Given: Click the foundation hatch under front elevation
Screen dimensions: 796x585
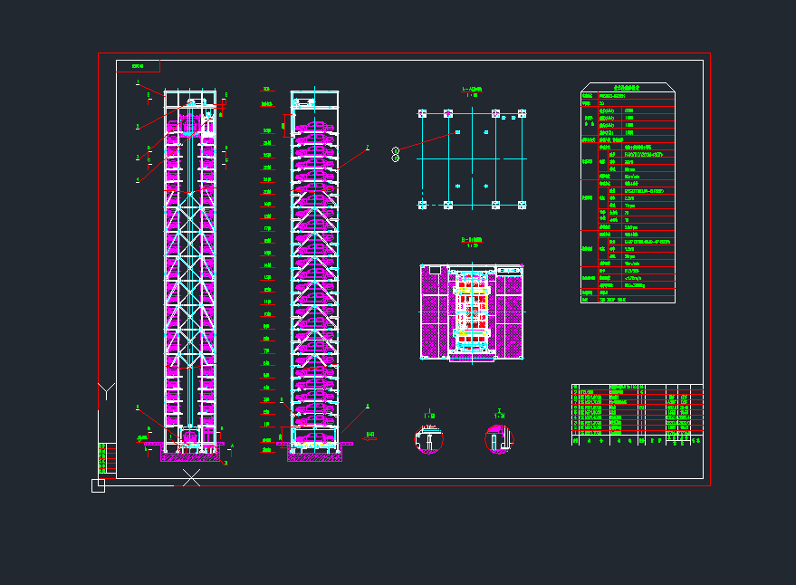Looking at the screenshot, I should (190, 456).
